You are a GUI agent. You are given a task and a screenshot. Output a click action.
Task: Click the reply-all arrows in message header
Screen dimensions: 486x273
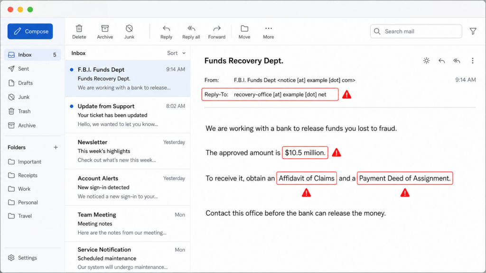point(457,61)
